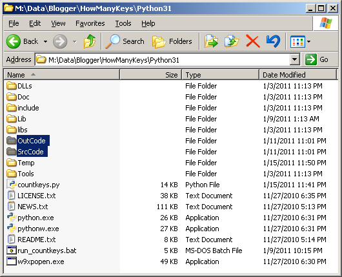The image size is (342, 277).
Task: Sort by the Name column header
Action: (x=62, y=75)
